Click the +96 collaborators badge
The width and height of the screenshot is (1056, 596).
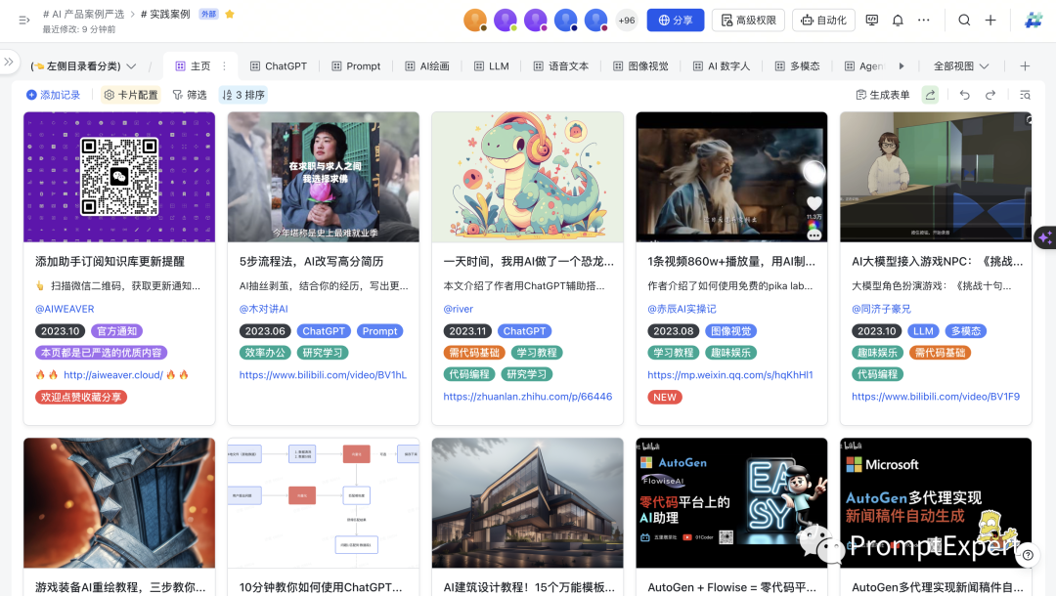(627, 21)
